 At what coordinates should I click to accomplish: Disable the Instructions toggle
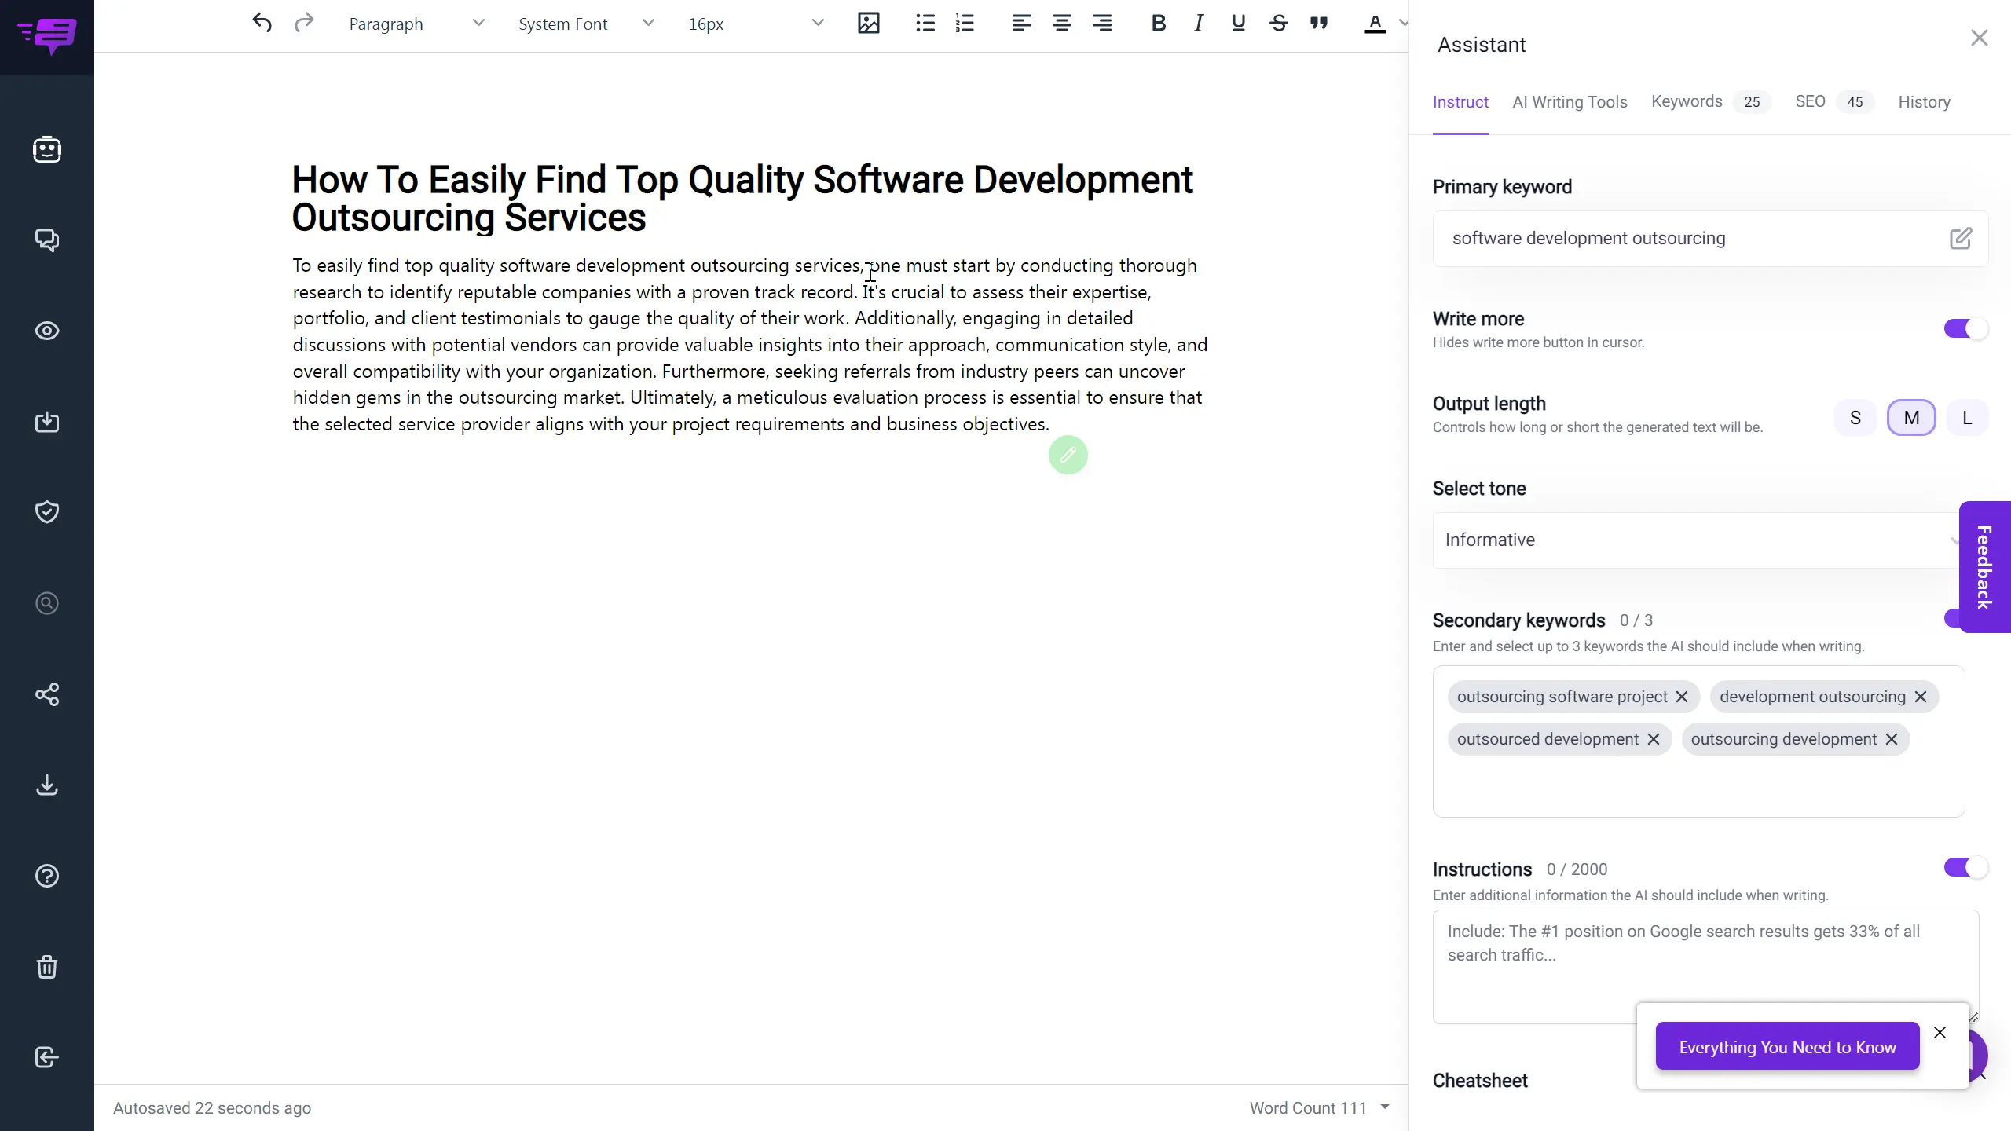1965,868
